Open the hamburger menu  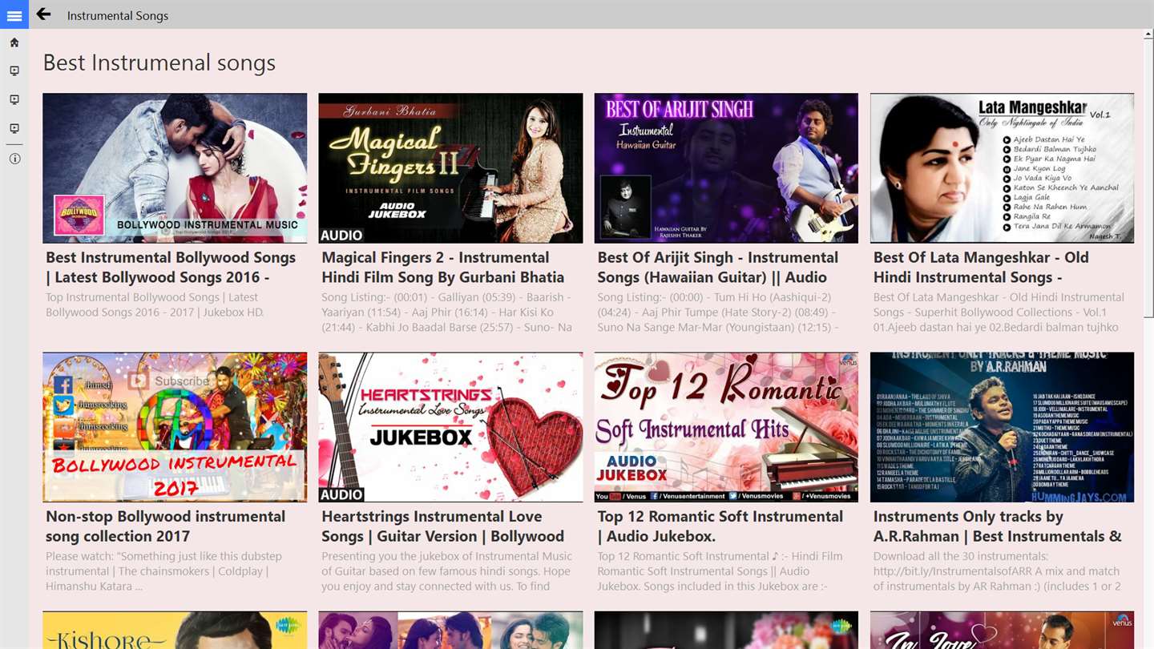pos(14,14)
